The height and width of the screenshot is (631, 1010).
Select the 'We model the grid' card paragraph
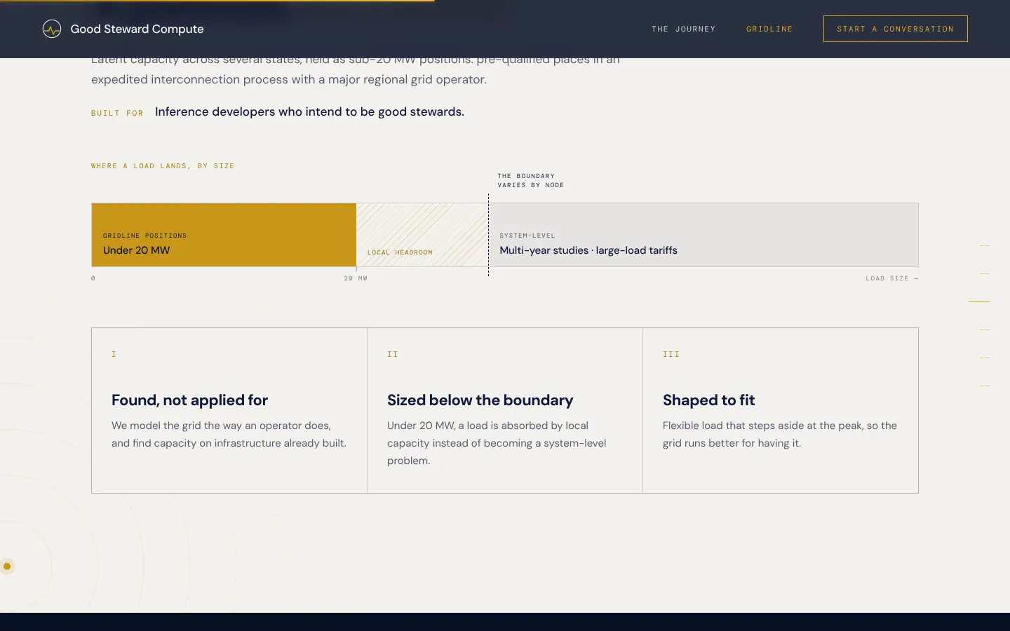click(229, 434)
